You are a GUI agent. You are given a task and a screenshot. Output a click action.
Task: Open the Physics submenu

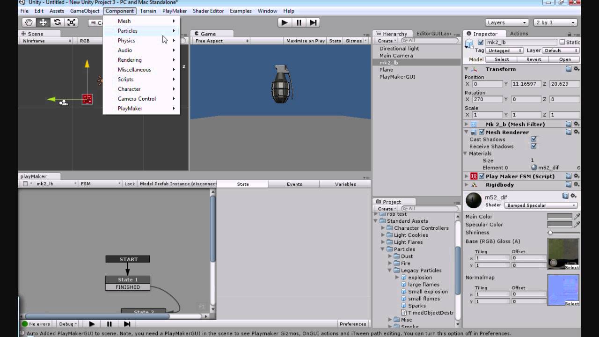click(x=141, y=40)
